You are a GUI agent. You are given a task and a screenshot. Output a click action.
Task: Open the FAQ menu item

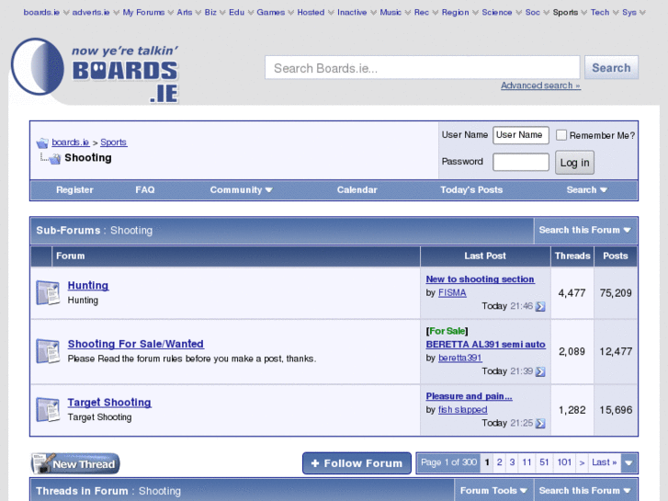(x=145, y=189)
